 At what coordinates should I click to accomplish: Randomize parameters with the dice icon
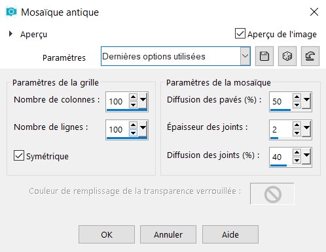[x=287, y=56]
